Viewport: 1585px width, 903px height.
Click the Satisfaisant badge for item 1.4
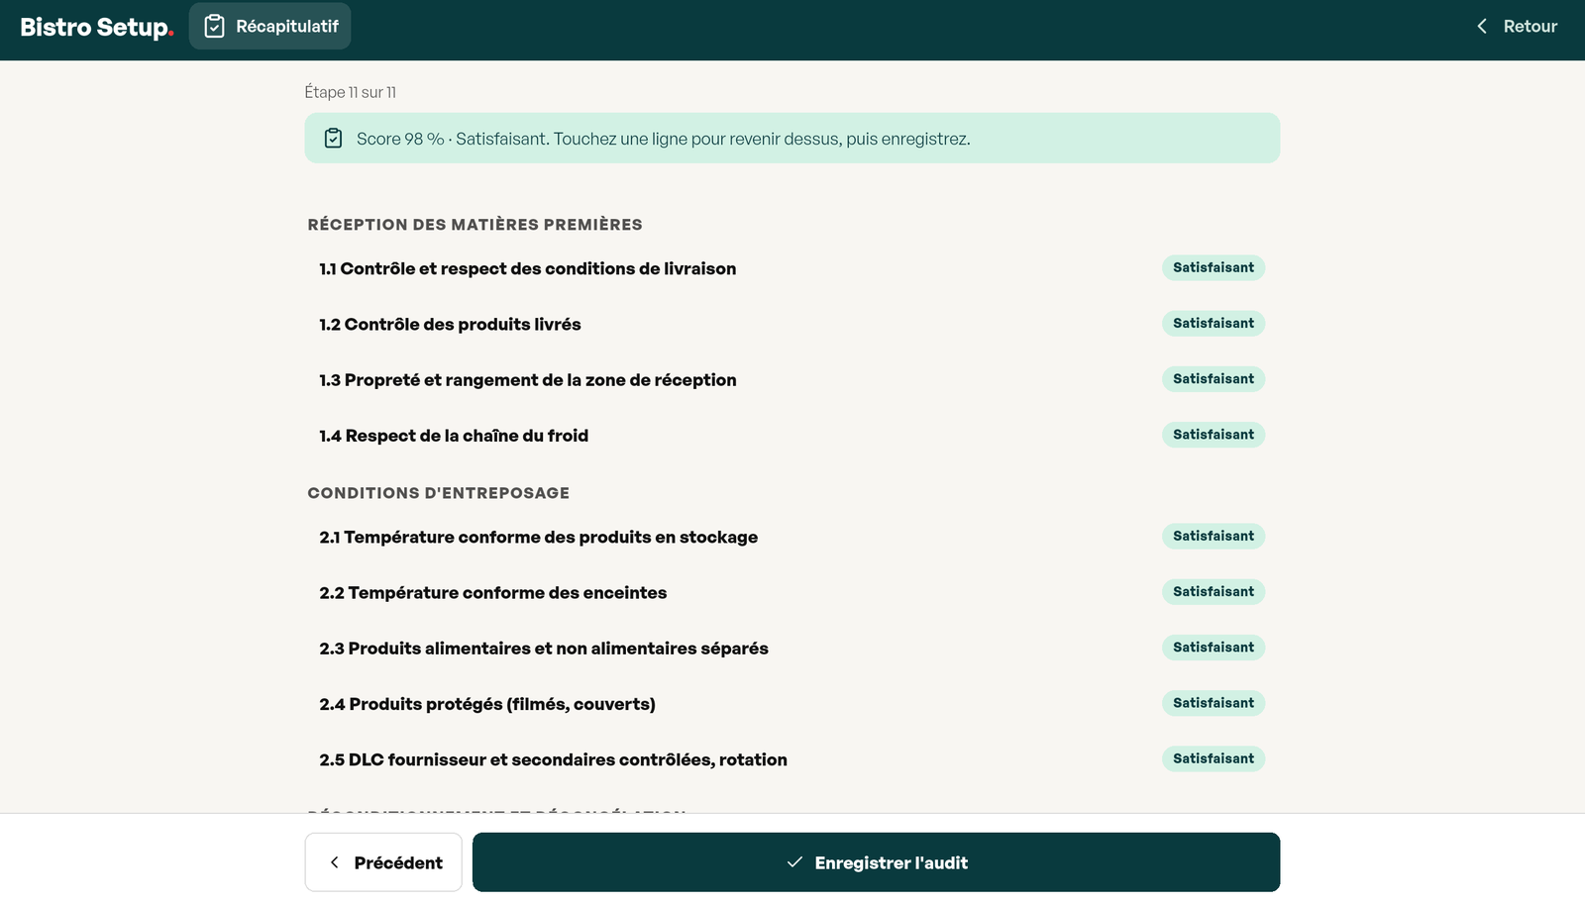tap(1214, 434)
